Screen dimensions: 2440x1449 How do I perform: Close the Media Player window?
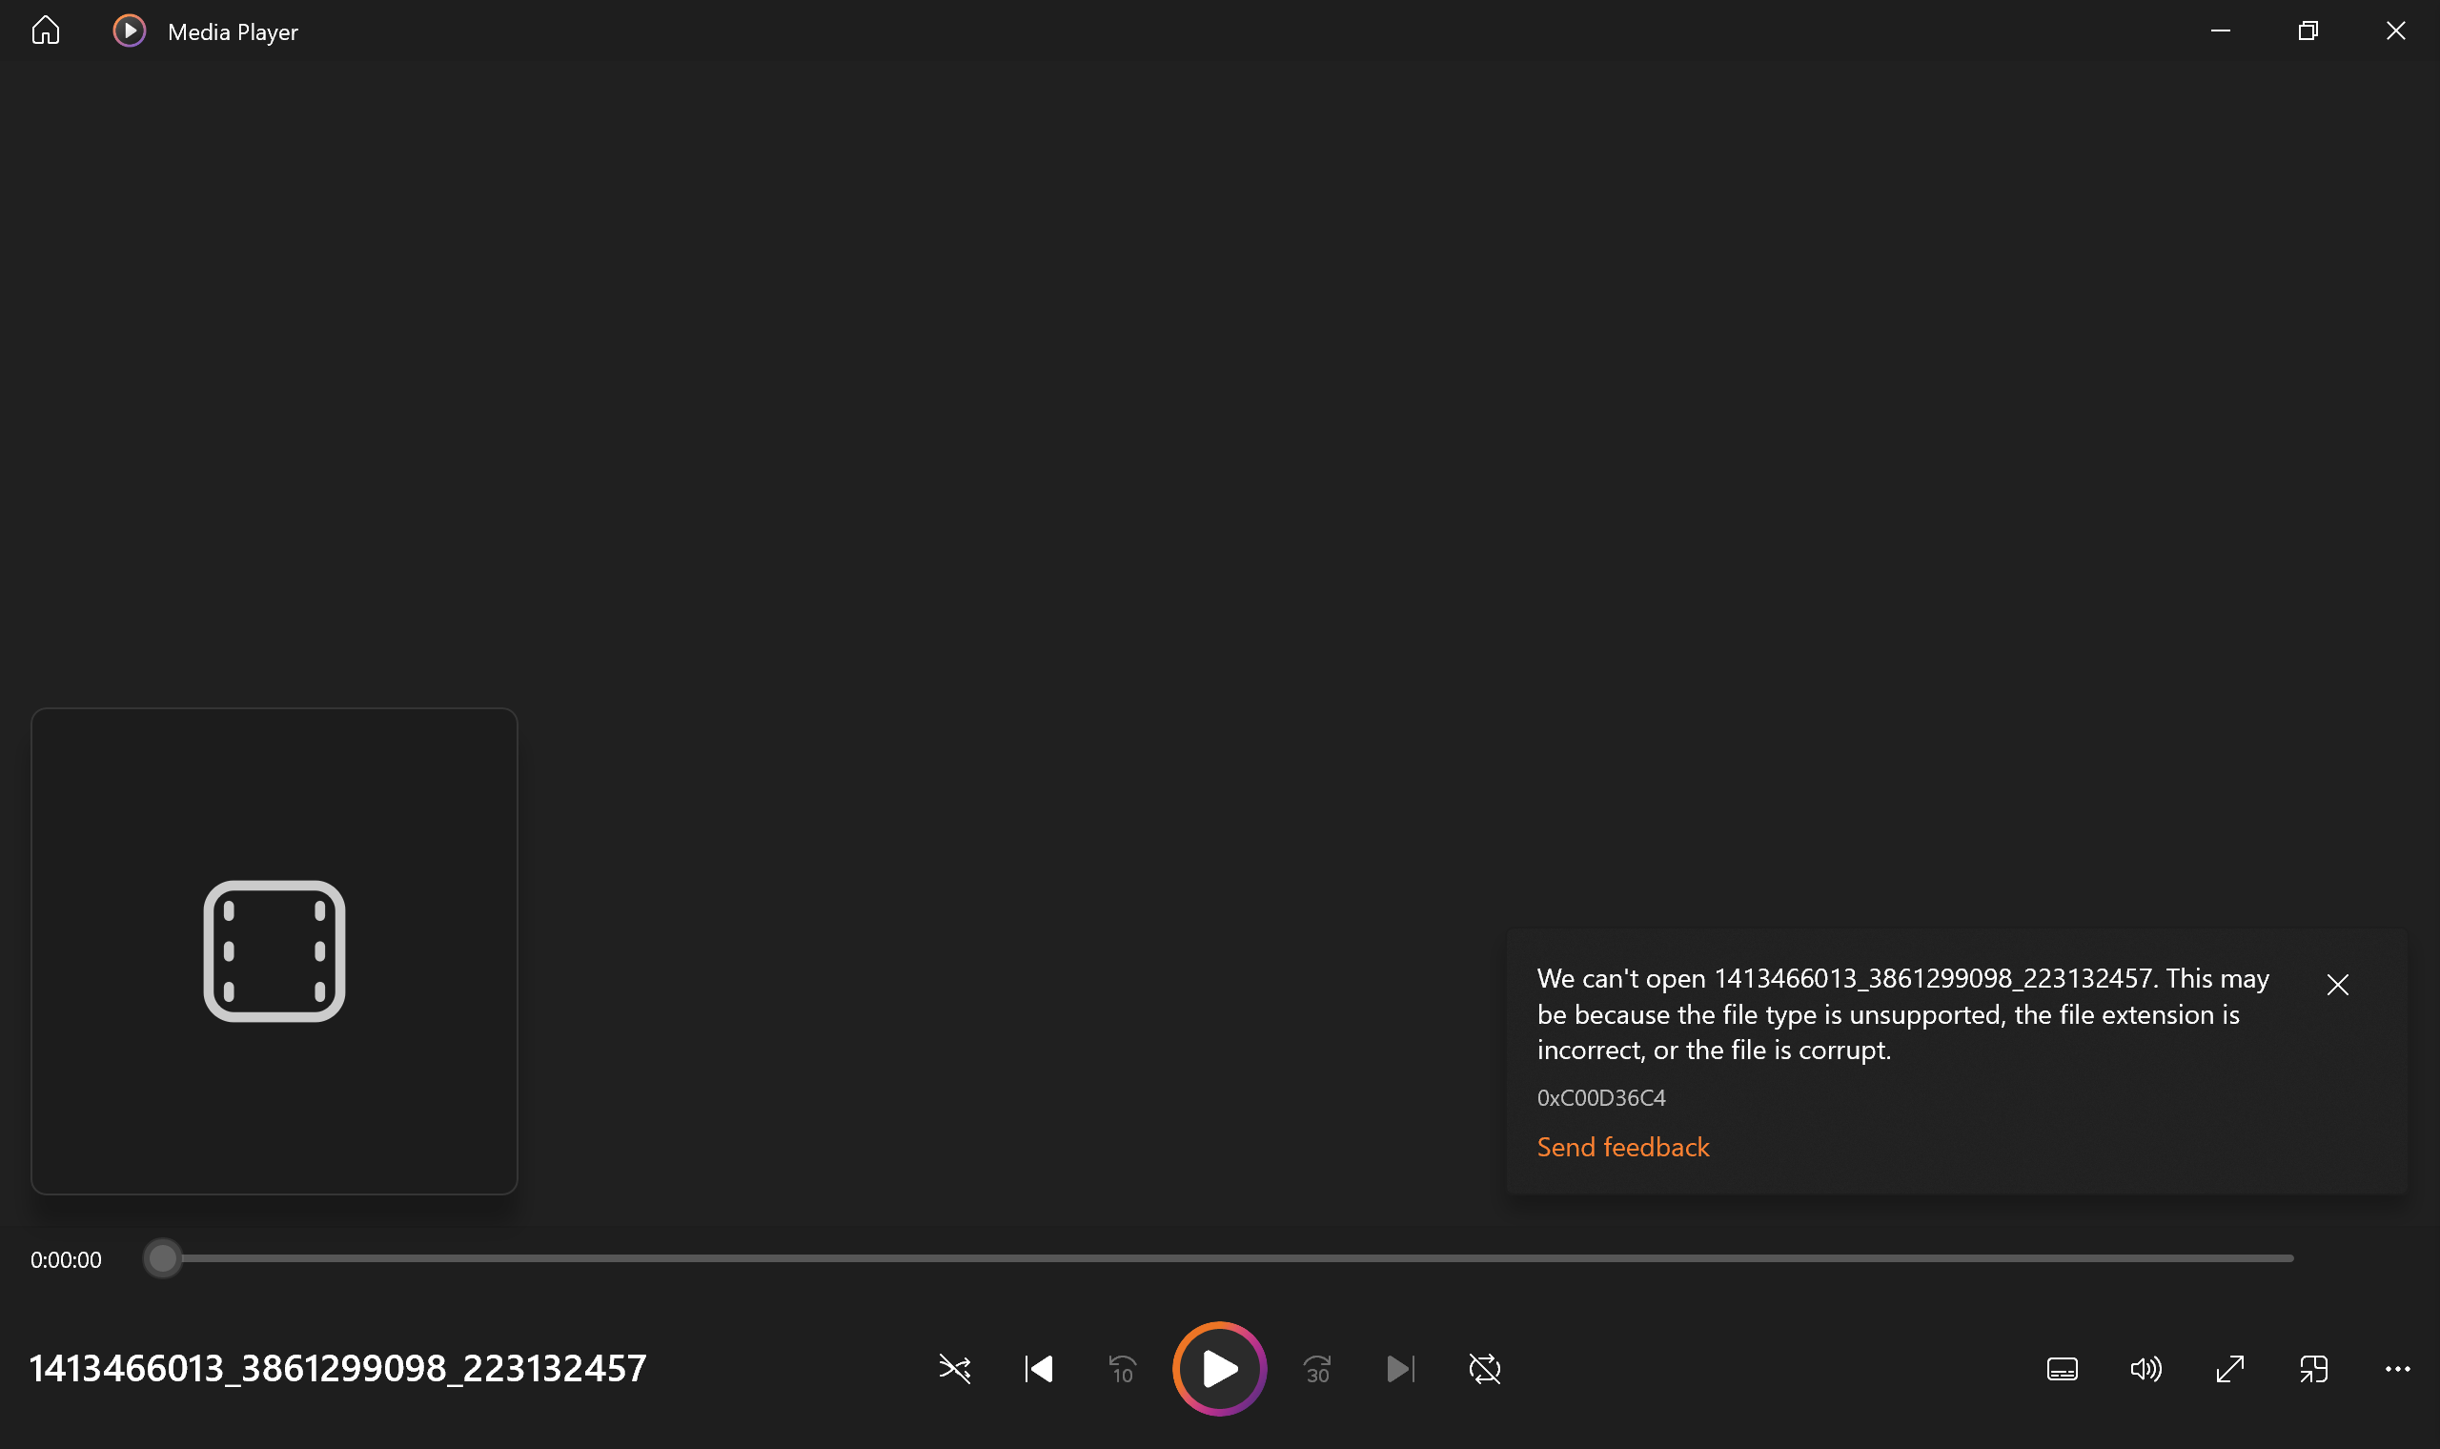(x=2396, y=31)
